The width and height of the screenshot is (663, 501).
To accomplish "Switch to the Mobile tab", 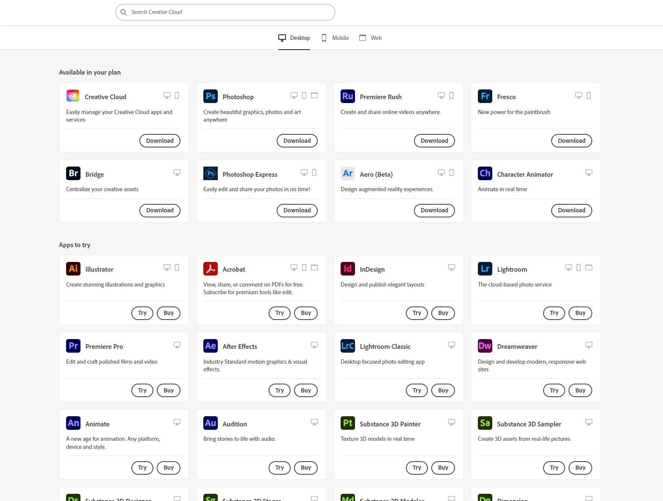I will click(335, 38).
